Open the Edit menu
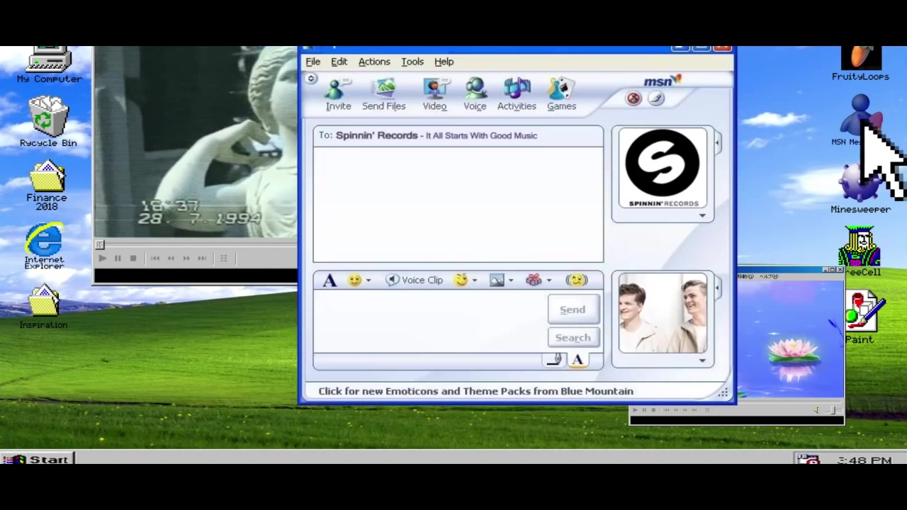Viewport: 907px width, 510px height. [339, 62]
